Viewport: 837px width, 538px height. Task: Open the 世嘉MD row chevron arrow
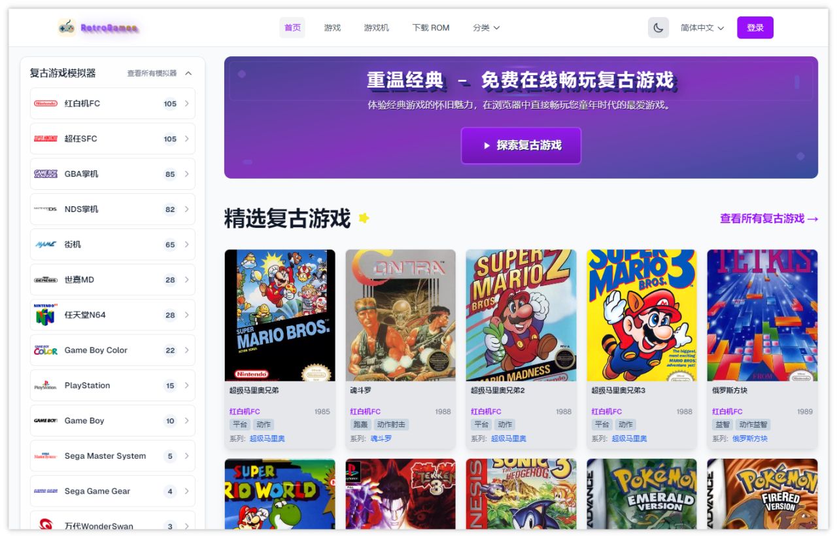pos(186,280)
